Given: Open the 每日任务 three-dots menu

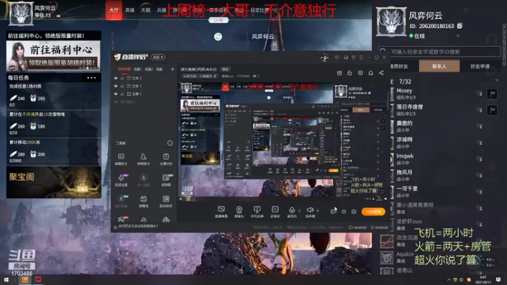Looking at the screenshot, I should (91, 78).
